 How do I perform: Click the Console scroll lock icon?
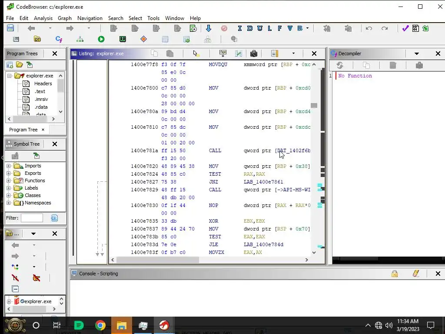[395, 274]
